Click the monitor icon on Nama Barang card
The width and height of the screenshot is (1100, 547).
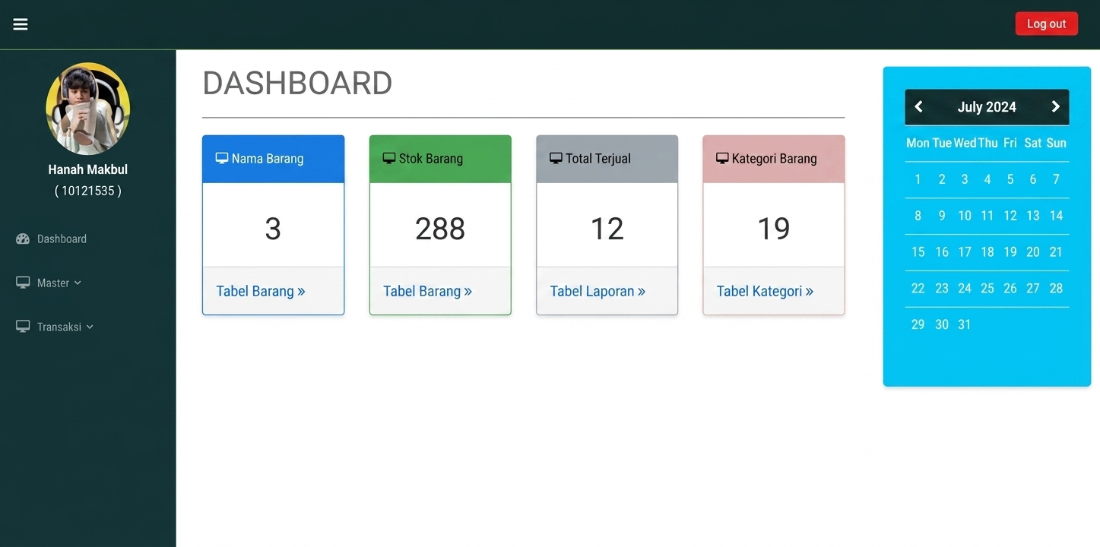222,158
